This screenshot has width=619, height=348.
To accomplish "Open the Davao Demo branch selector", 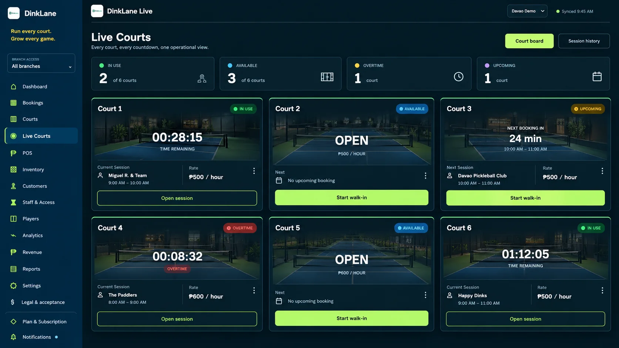I will (527, 11).
